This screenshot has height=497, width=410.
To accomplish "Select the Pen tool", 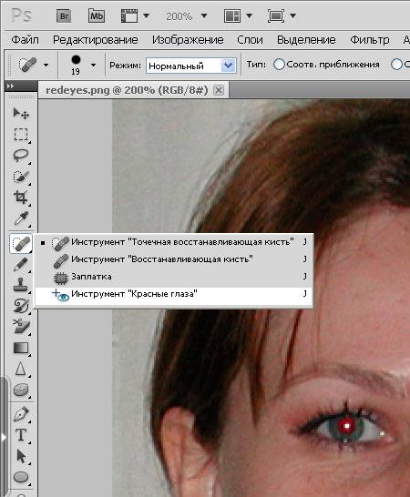I will pos(21,414).
